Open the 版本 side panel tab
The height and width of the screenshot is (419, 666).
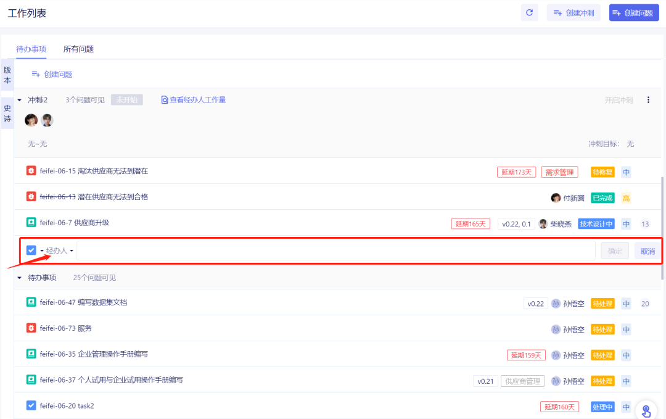point(7,75)
